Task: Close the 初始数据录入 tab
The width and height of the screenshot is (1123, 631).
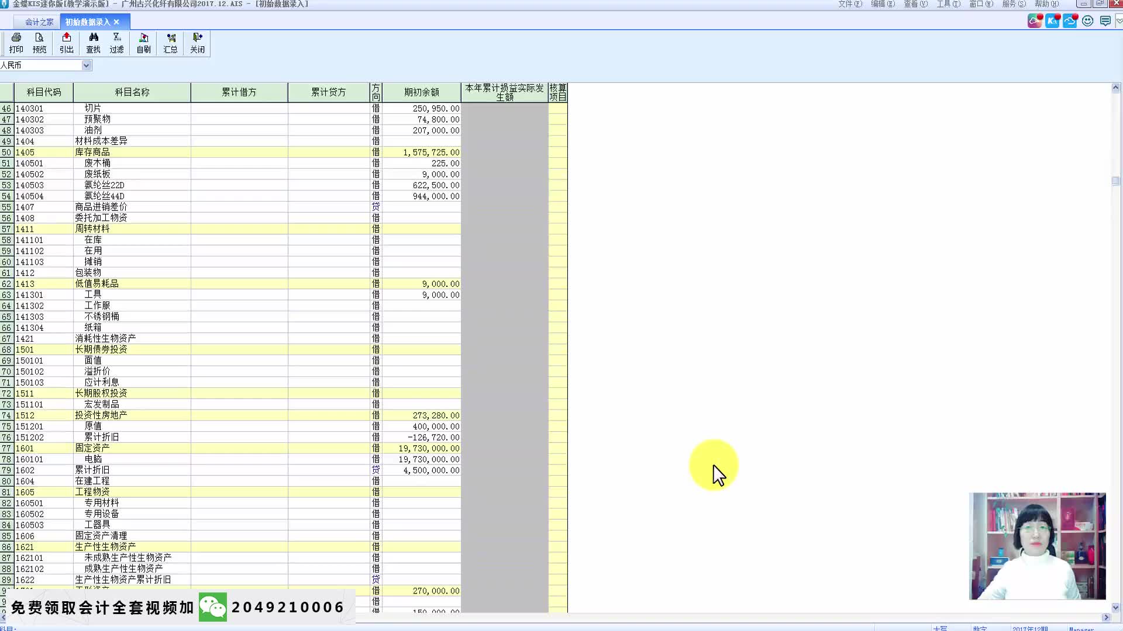Action: click(x=116, y=22)
